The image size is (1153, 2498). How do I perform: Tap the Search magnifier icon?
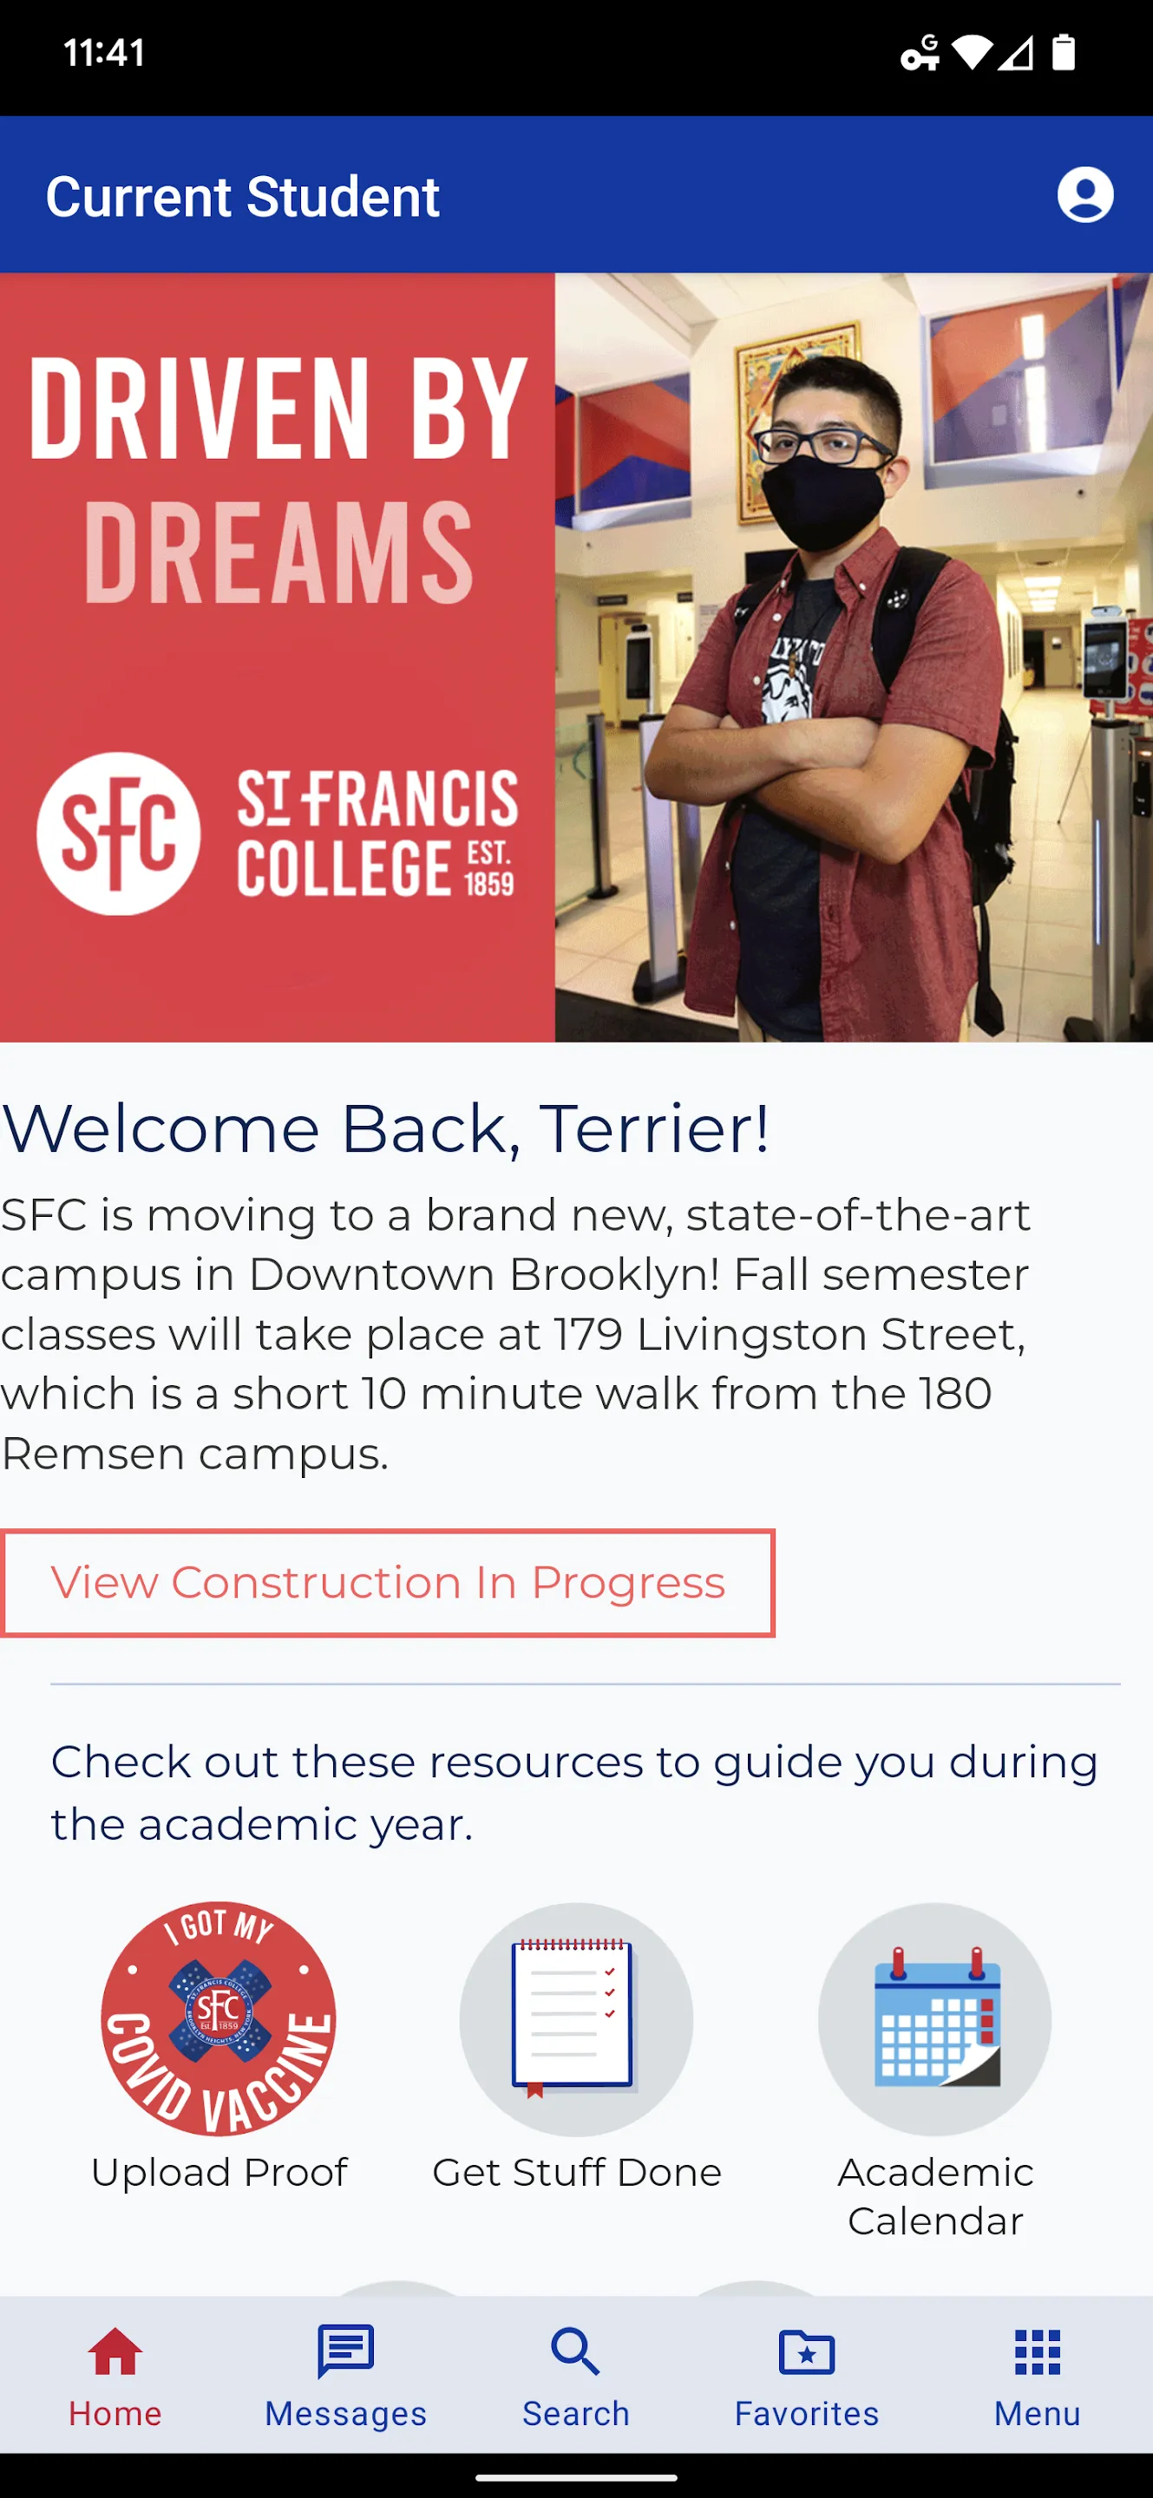tap(576, 2351)
